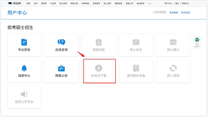The width and height of the screenshot is (208, 117).
Task: Click the 用户中心 page title
Action: 17,13
